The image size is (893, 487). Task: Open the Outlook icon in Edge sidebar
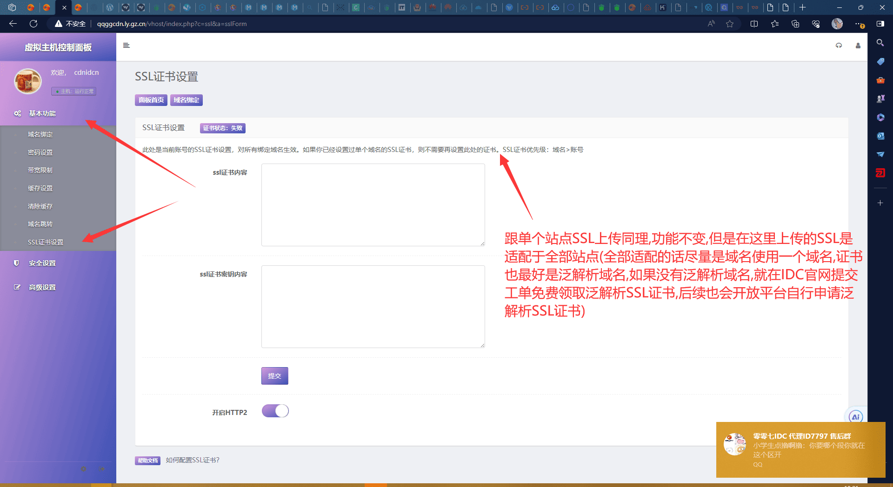coord(880,136)
